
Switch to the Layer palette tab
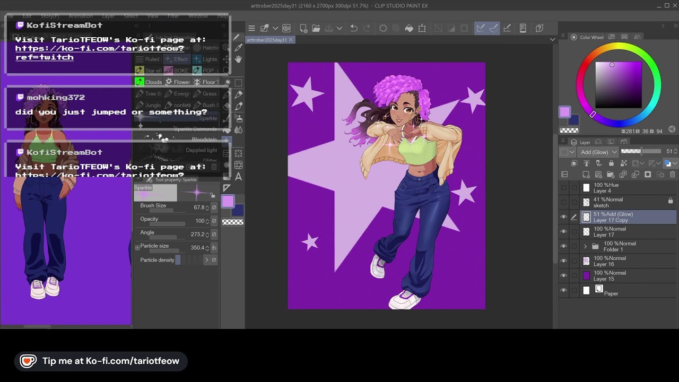[580, 142]
